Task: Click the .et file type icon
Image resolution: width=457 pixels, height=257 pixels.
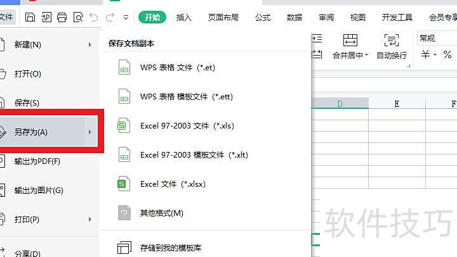Action: coord(124,68)
